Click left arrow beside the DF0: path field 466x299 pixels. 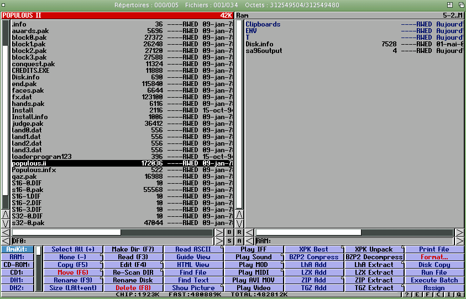(6, 241)
